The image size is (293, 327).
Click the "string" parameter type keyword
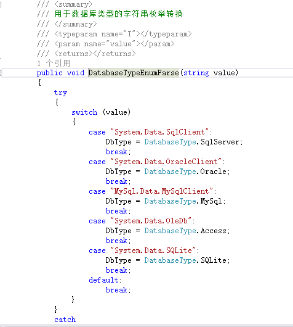(x=196, y=73)
